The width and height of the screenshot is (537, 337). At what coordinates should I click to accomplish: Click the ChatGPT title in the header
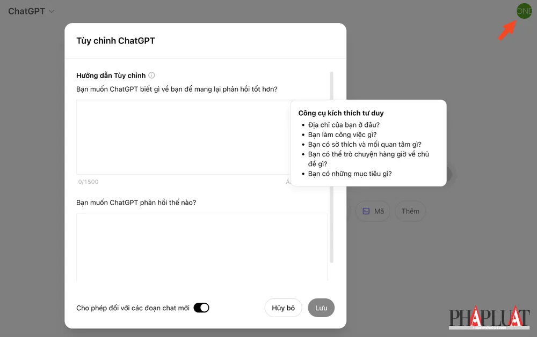(x=26, y=11)
